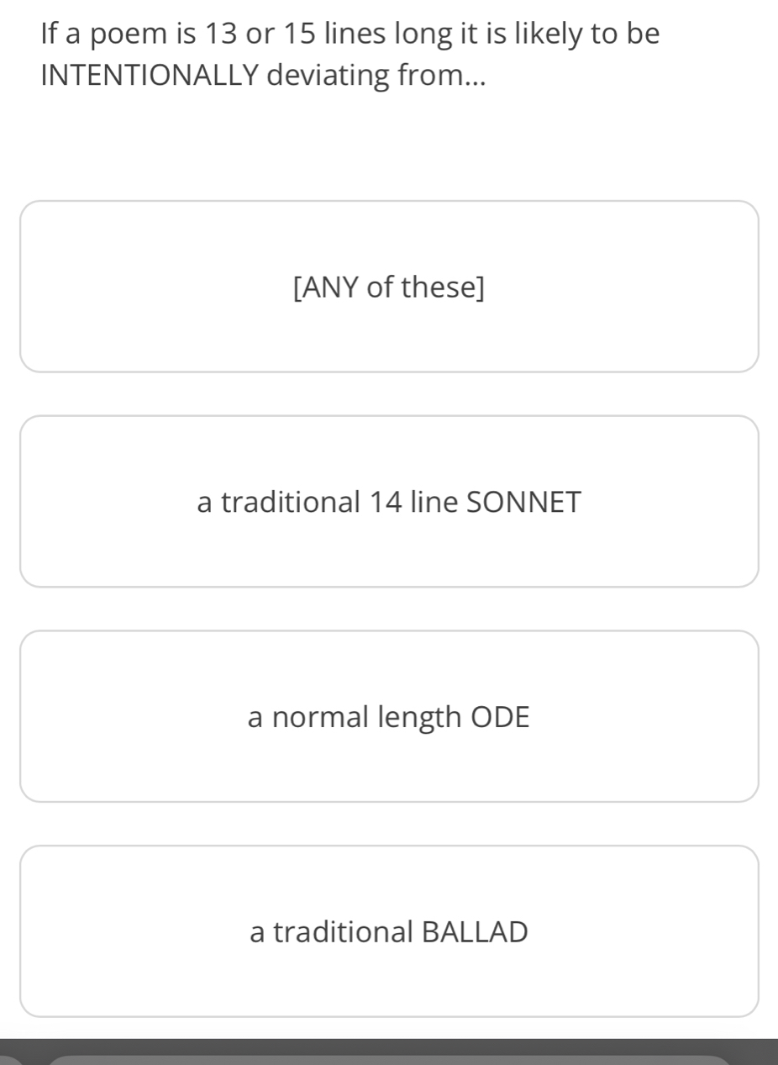Click the question text about poem length
This screenshot has height=1065, width=778.
click(349, 53)
